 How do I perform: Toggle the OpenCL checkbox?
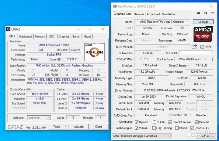click(137, 122)
